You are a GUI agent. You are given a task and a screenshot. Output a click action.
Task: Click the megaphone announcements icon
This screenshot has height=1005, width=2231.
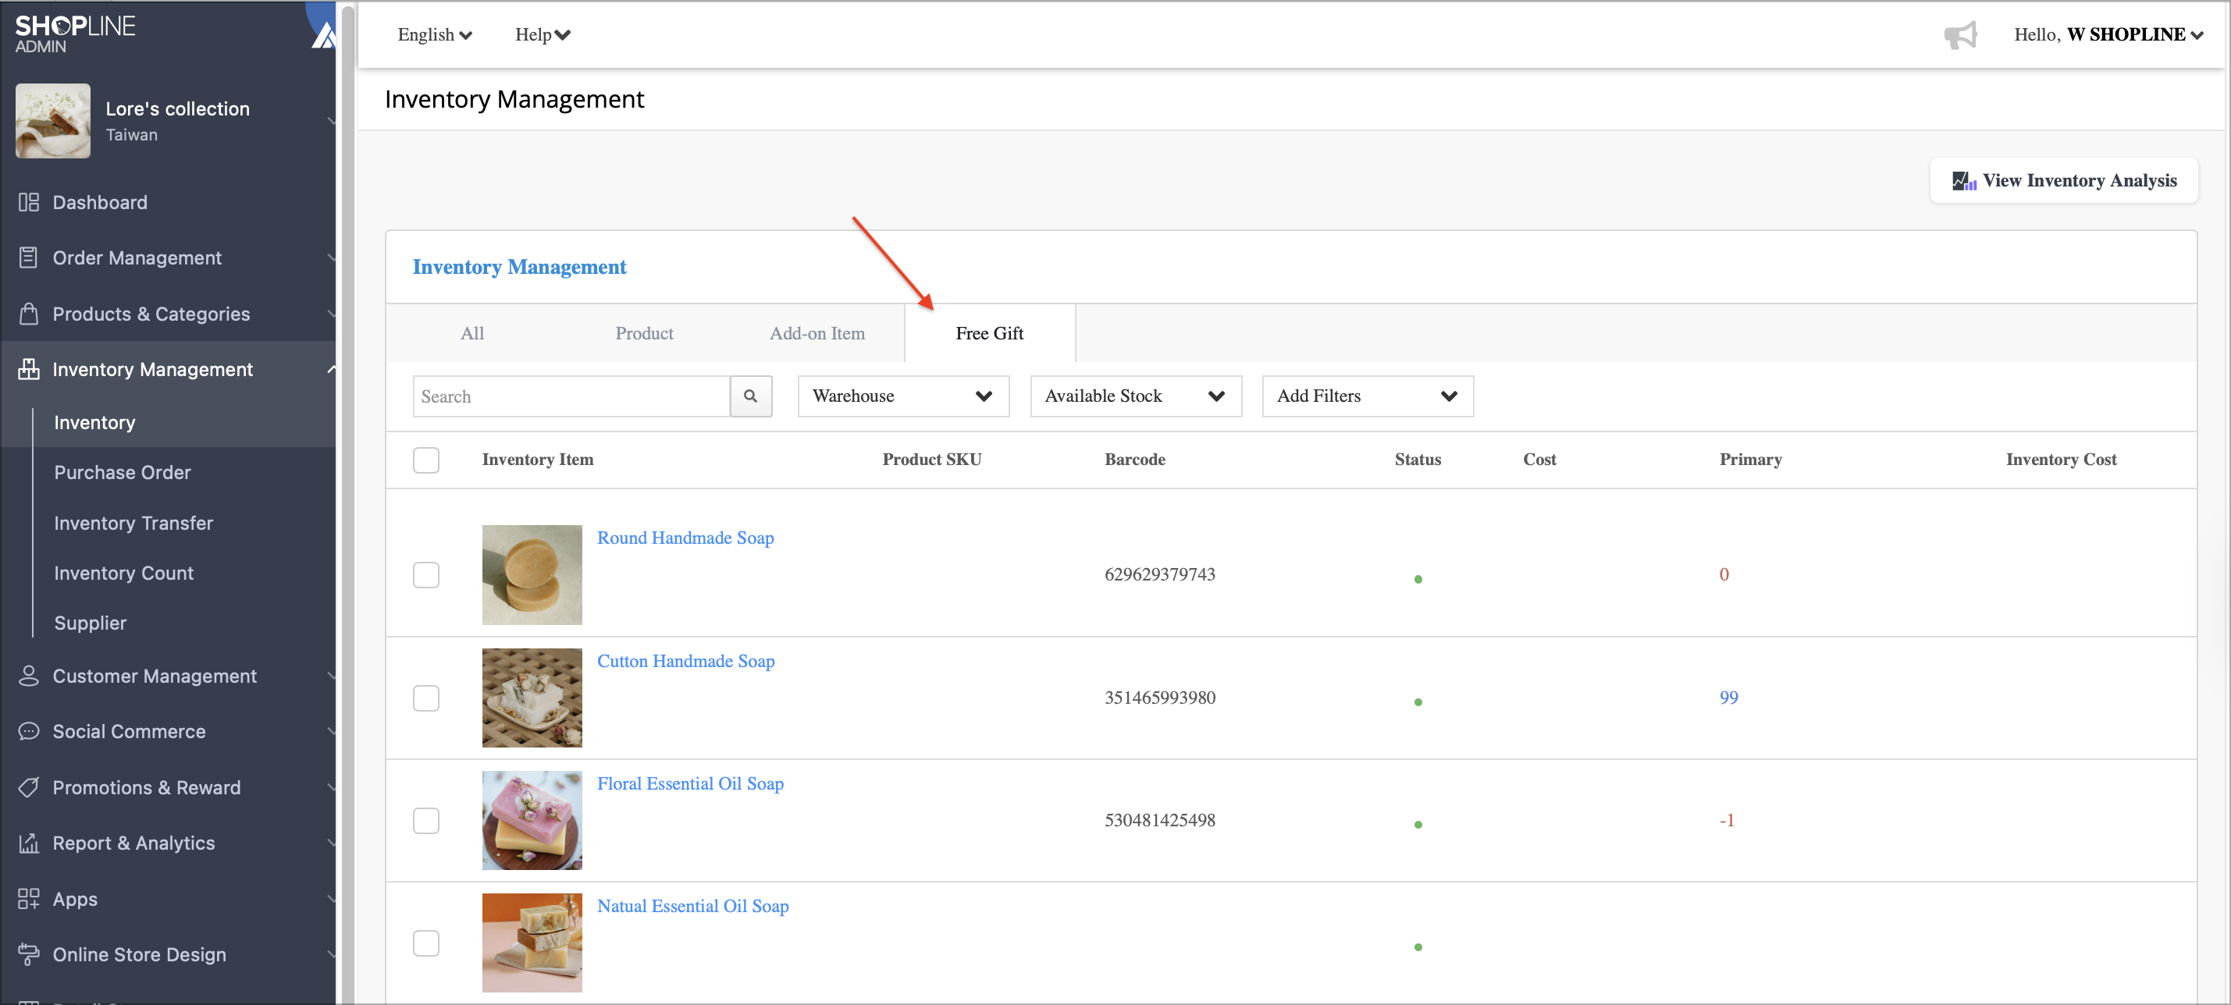(1960, 34)
